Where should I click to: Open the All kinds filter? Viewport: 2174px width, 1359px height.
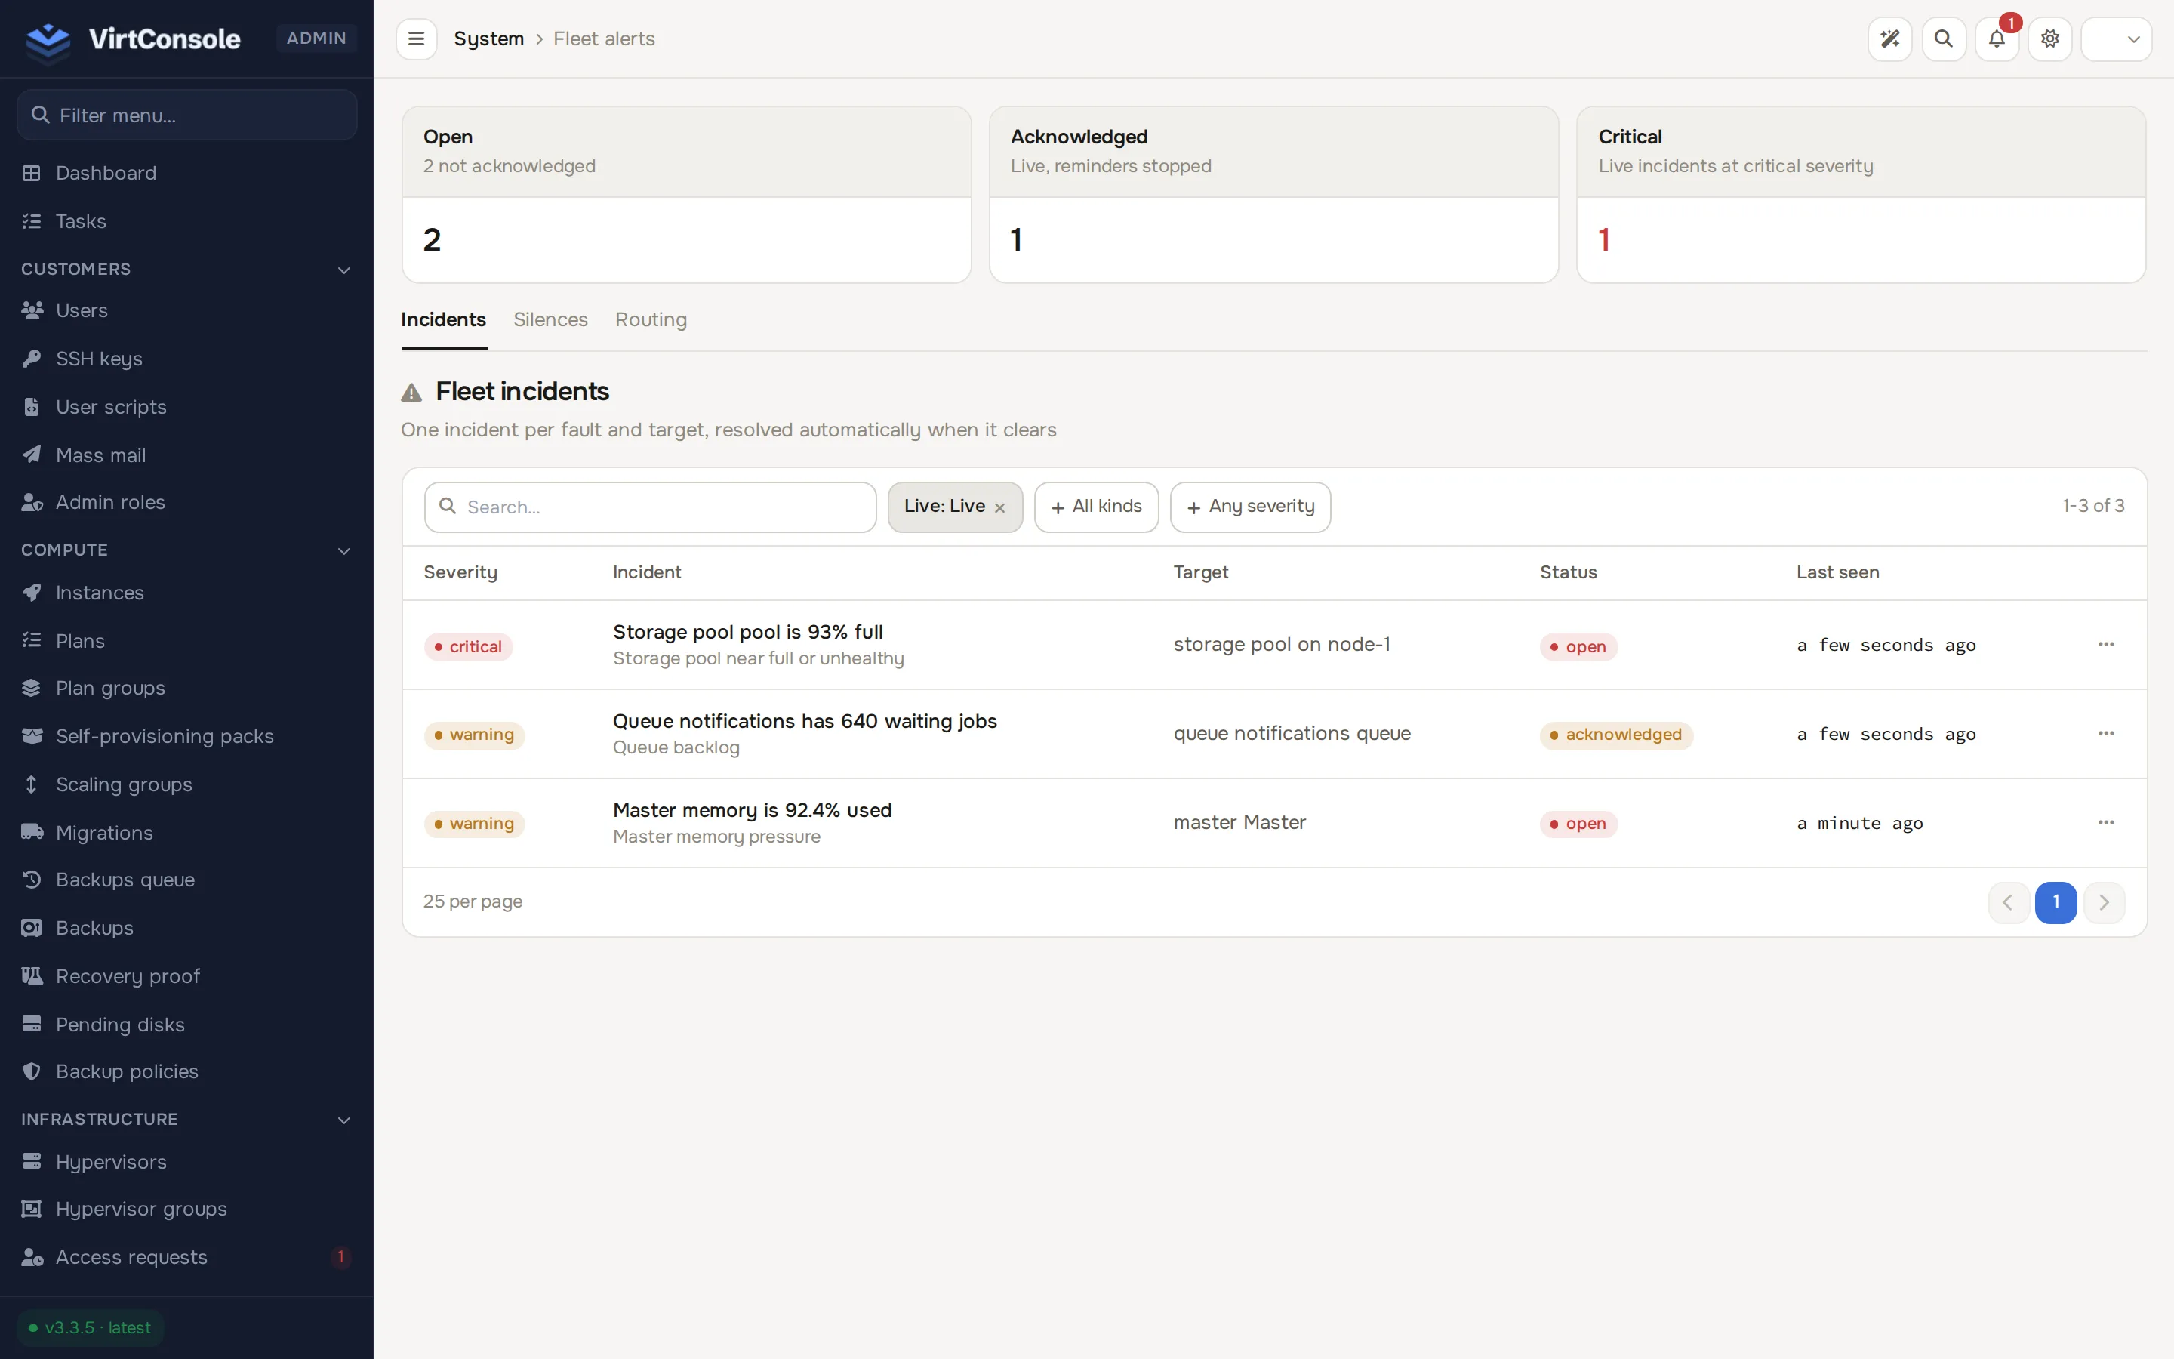(x=1096, y=507)
